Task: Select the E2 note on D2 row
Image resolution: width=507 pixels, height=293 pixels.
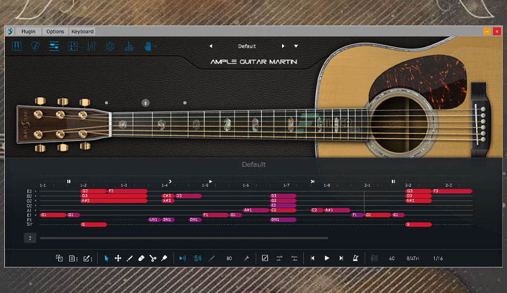Action: point(283,205)
